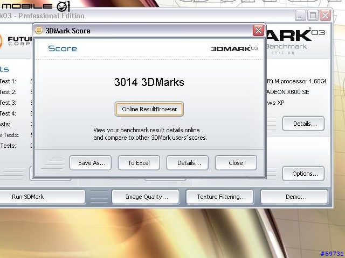
Task: Click the M processor 1.60G text
Action: click(296, 81)
